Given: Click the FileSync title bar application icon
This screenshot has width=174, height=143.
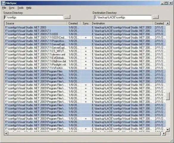Looking at the screenshot, I should (x=4, y=3).
